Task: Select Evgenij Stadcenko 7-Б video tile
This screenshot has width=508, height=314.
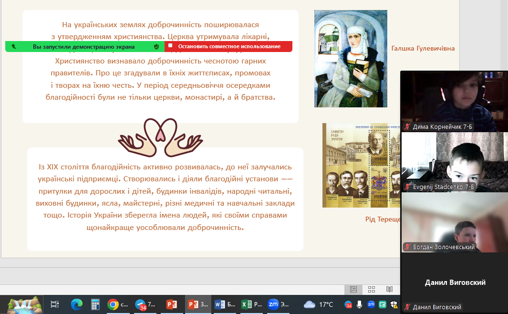Action: (455, 162)
